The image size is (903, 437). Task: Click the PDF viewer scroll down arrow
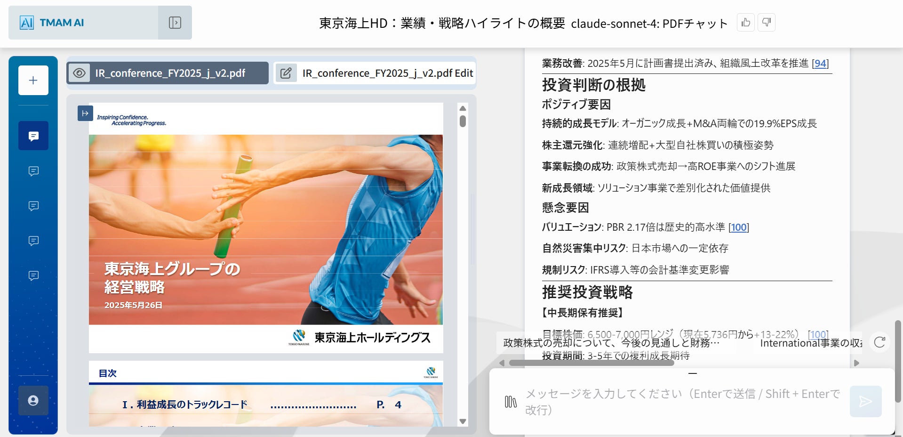(463, 421)
